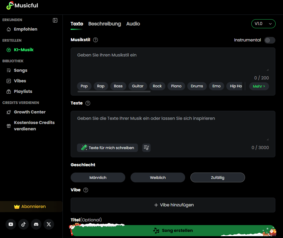This screenshot has height=238, width=283.
Task: Click Texte für mich schreiben button
Action: click(107, 148)
